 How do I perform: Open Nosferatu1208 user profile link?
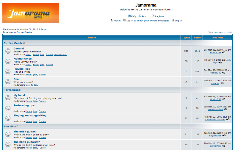[215, 110]
